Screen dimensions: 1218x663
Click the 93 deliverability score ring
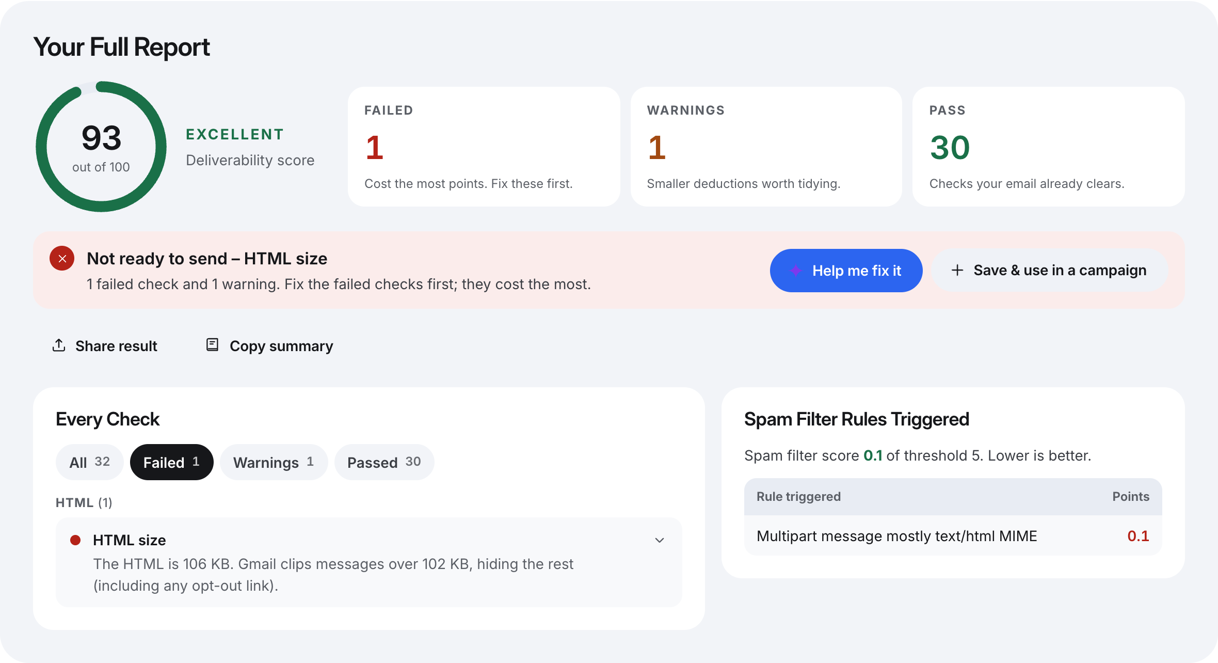click(x=101, y=147)
